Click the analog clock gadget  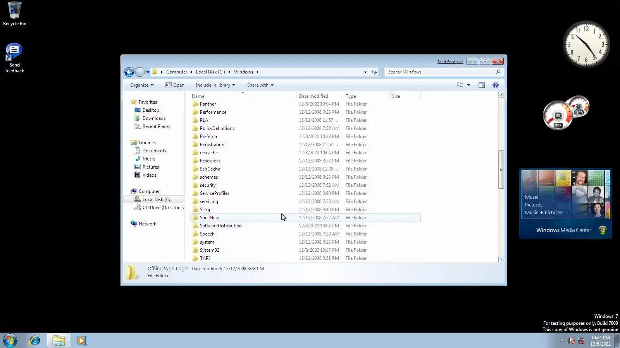586,44
